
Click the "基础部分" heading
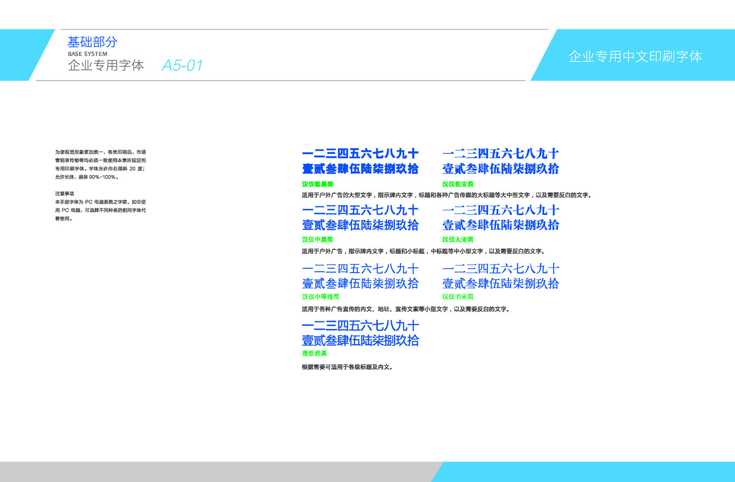[93, 42]
